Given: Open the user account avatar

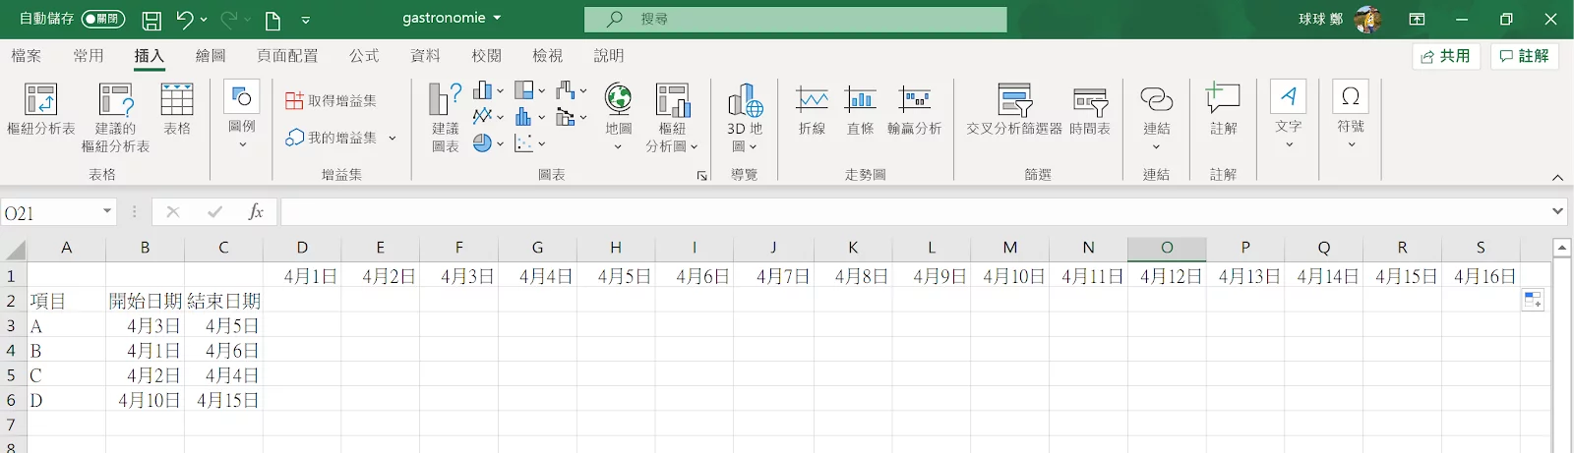Looking at the screenshot, I should tap(1367, 19).
